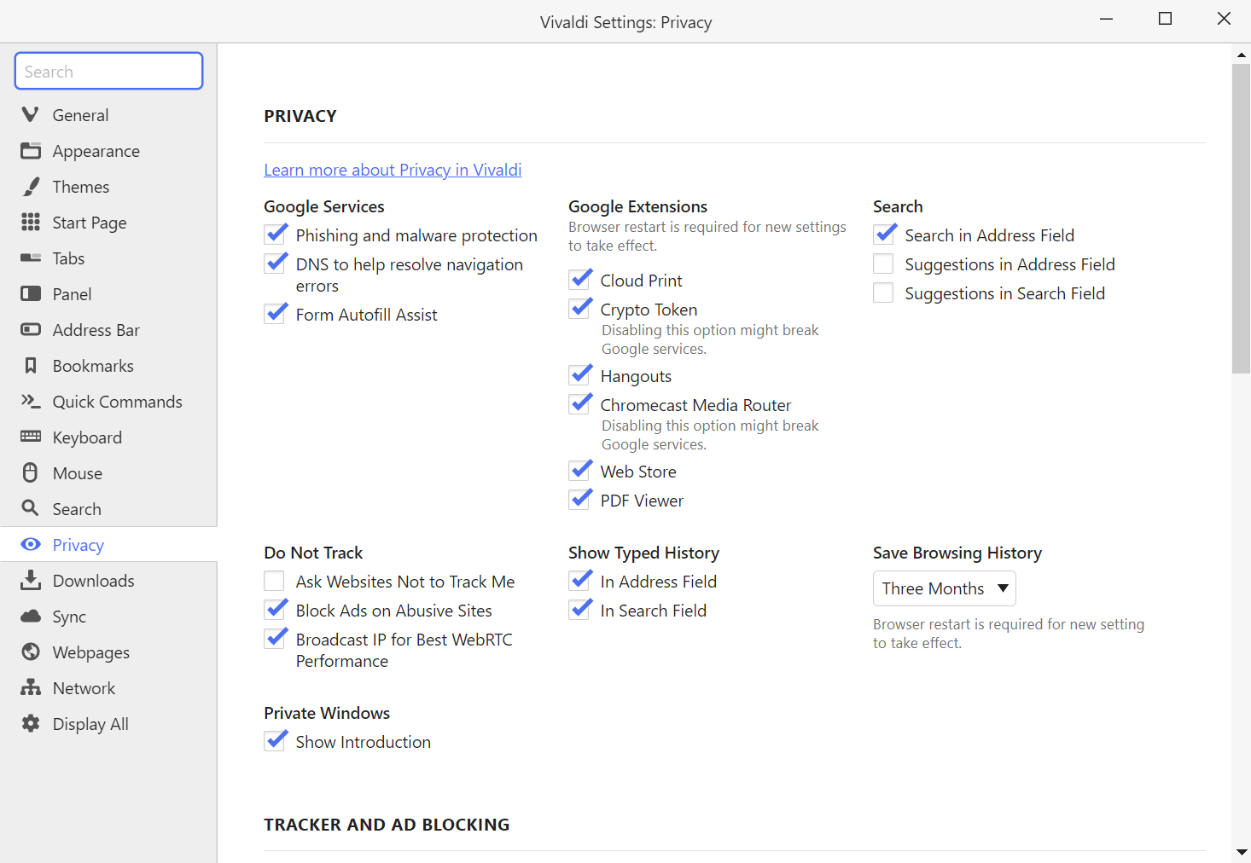Image resolution: width=1251 pixels, height=863 pixels.
Task: Click the scrollbar down arrow
Action: click(x=1242, y=852)
